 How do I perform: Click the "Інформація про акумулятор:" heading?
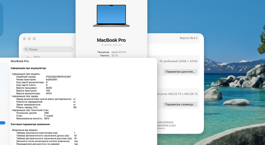29,68
